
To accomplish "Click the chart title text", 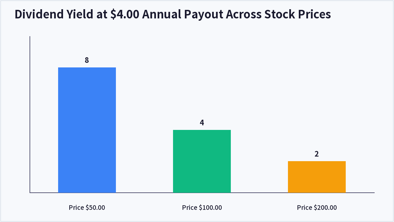I will click(173, 15).
